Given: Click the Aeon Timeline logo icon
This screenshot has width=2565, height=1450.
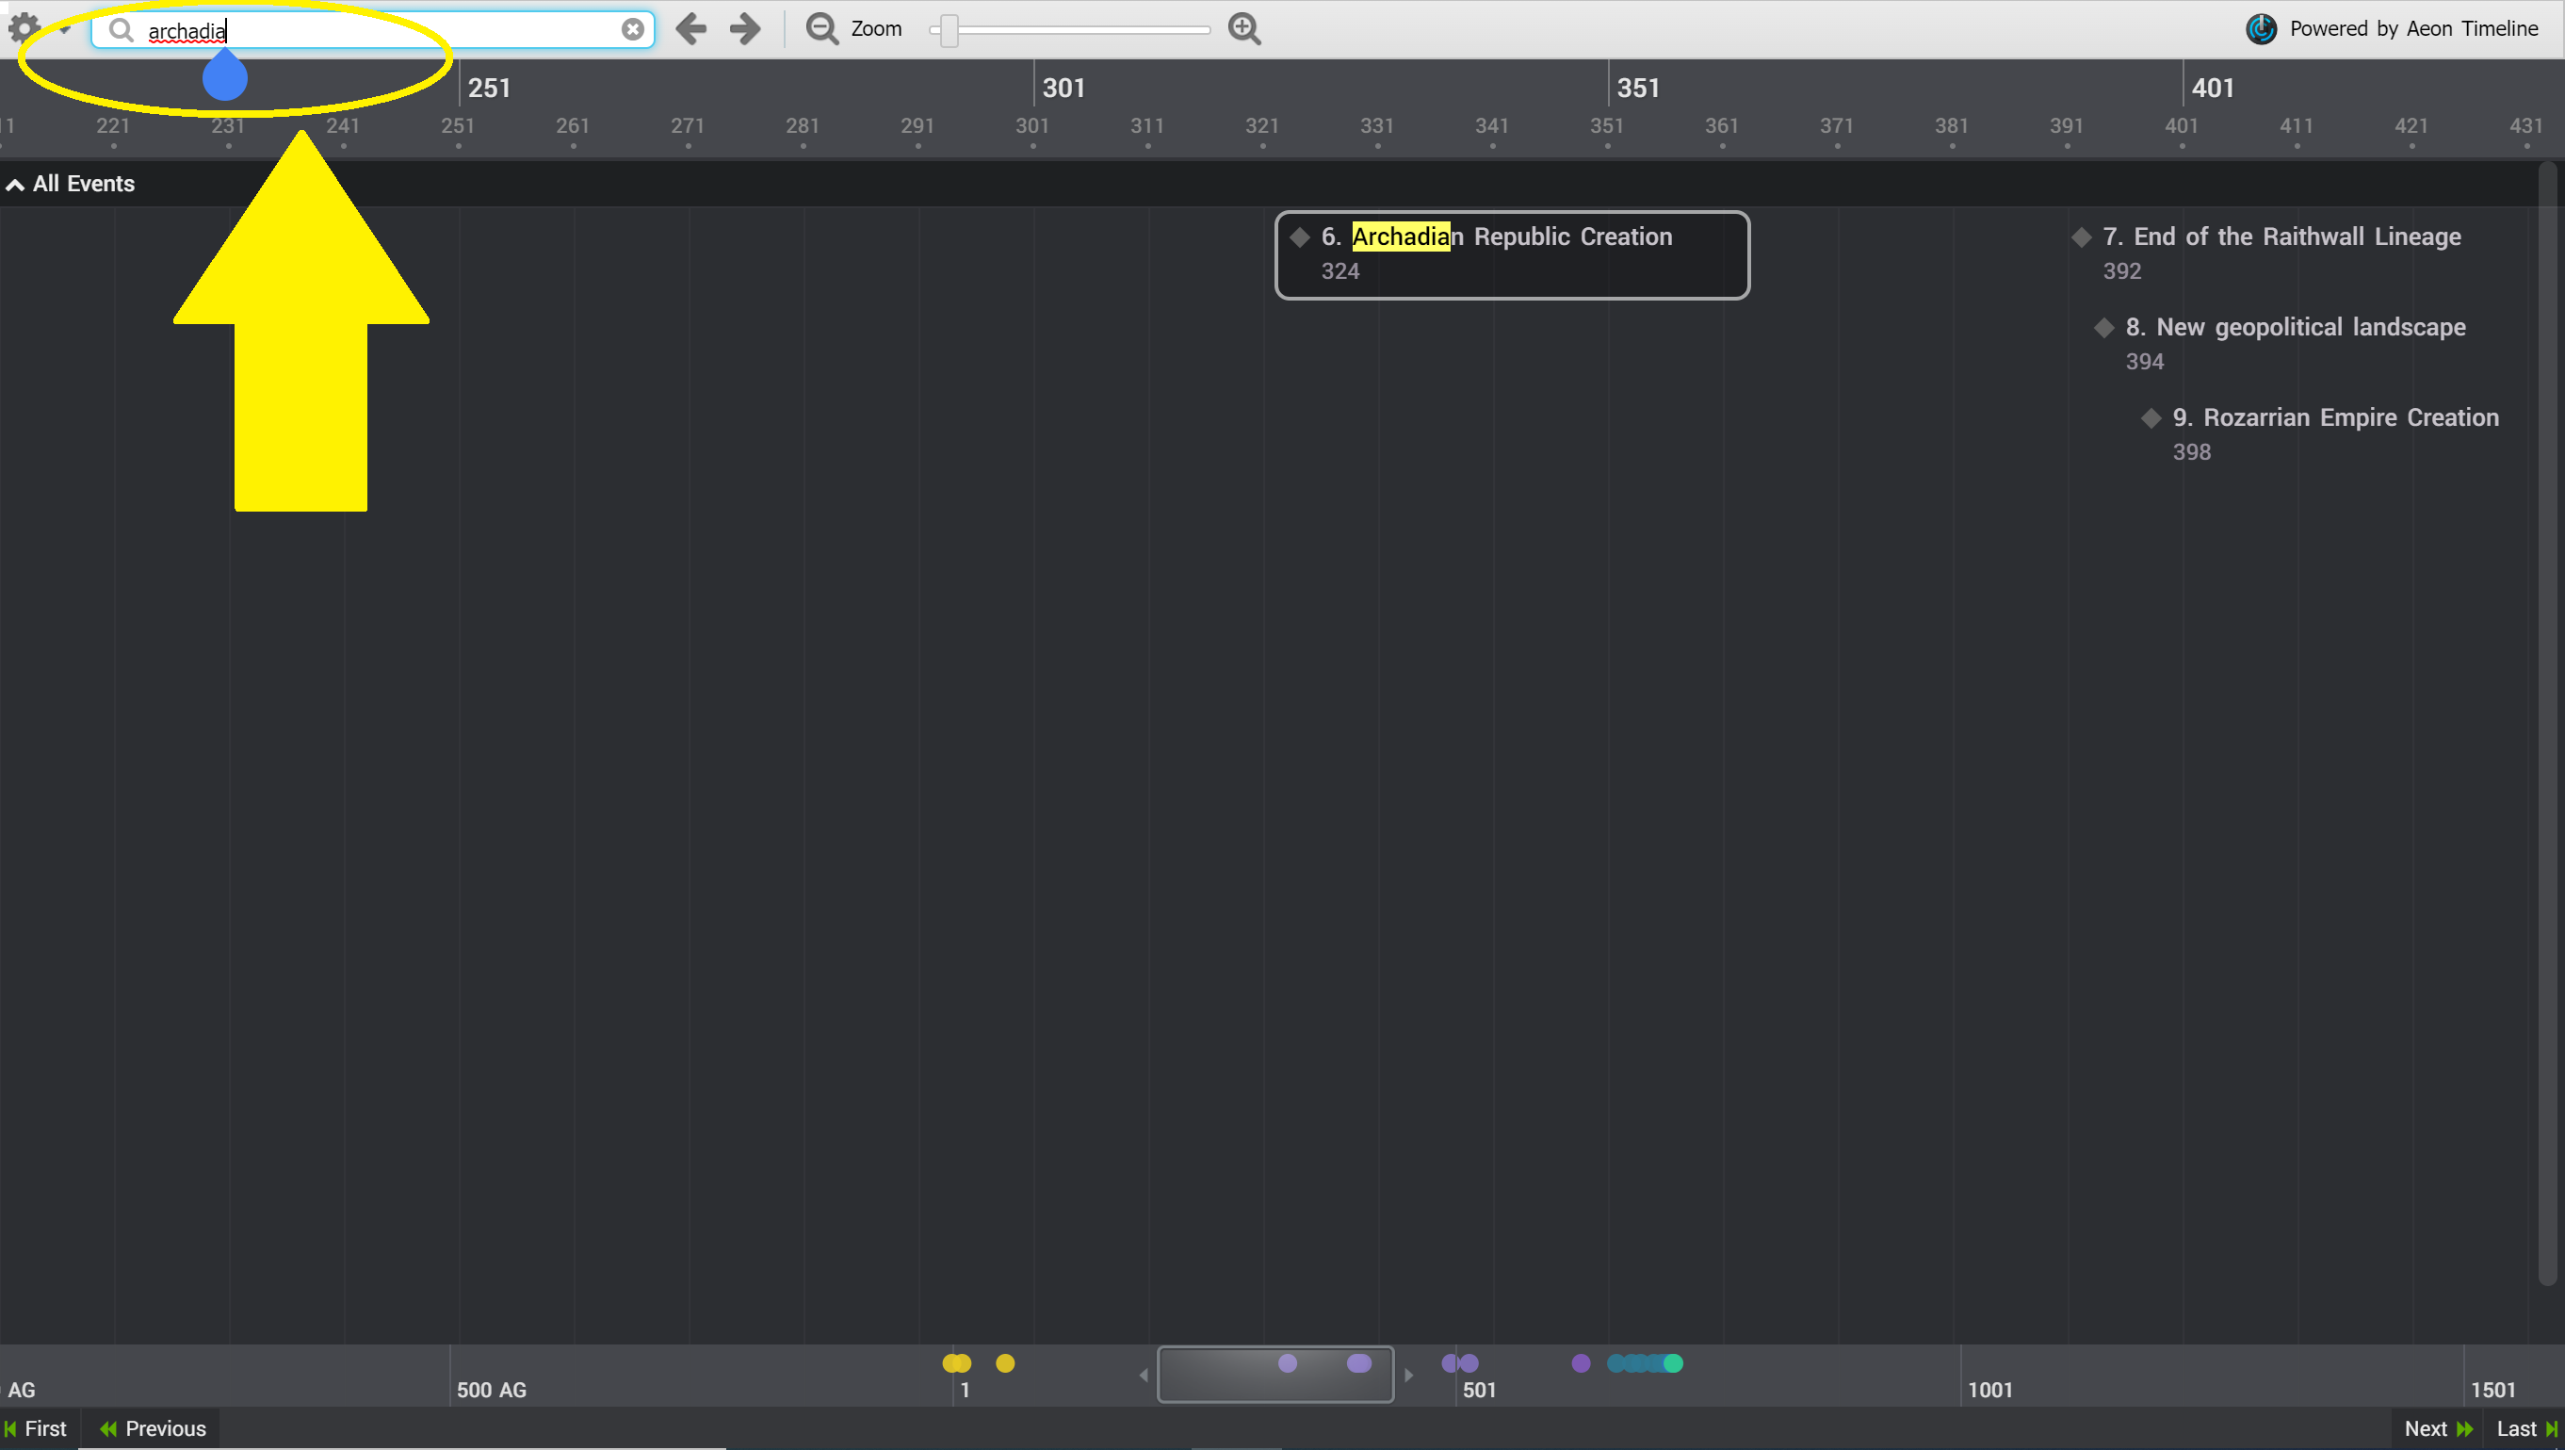Looking at the screenshot, I should pyautogui.click(x=2262, y=29).
